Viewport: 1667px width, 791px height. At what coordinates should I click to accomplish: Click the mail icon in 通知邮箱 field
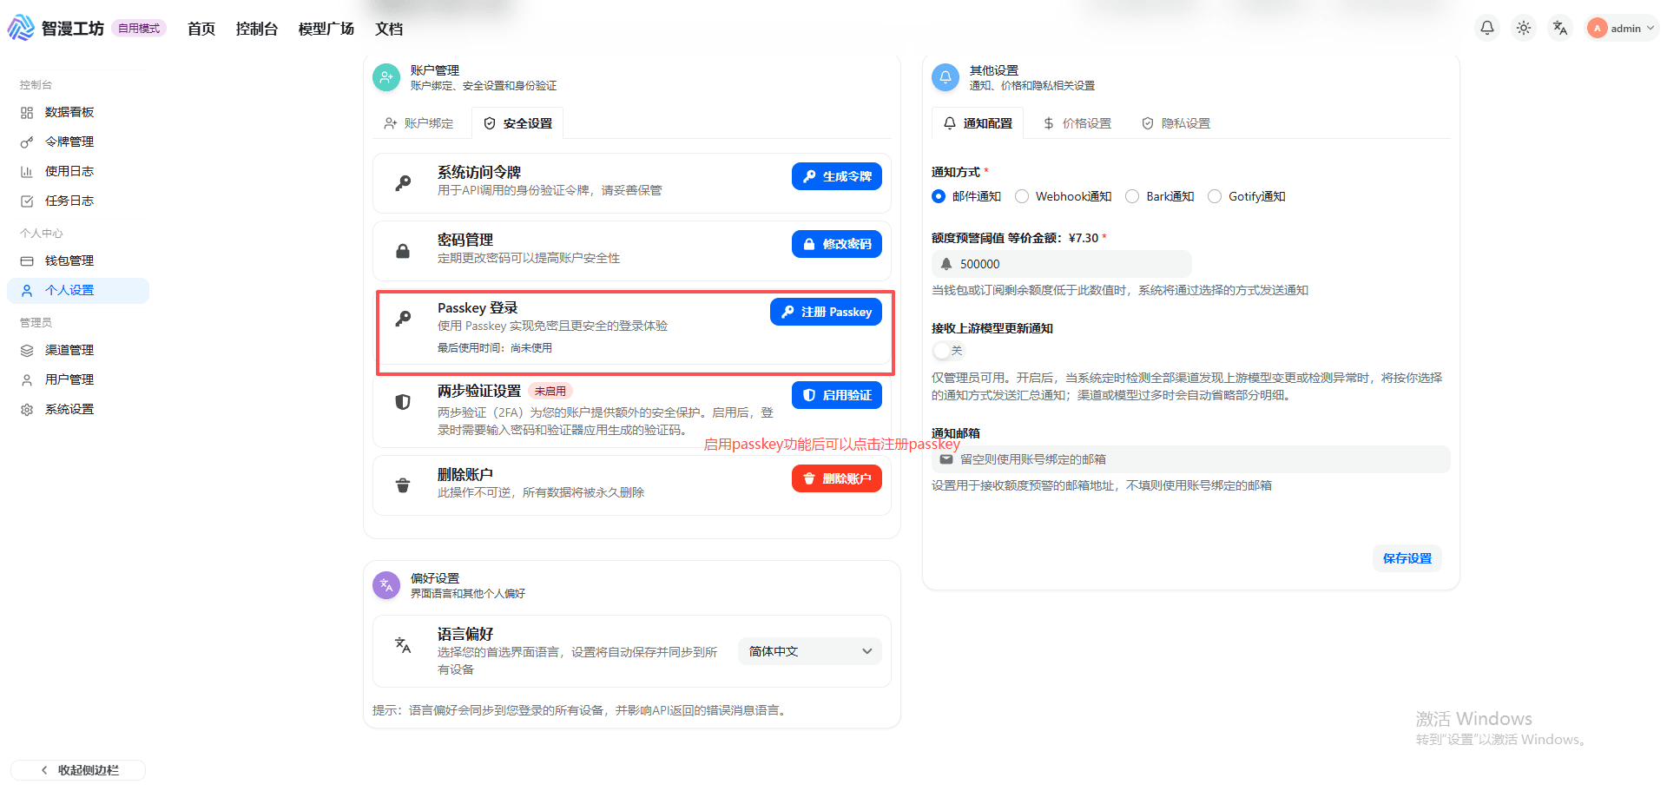pyautogui.click(x=946, y=459)
